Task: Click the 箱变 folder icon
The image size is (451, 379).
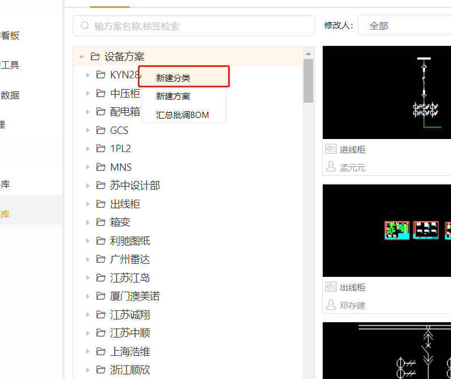Action: pyautogui.click(x=100, y=222)
